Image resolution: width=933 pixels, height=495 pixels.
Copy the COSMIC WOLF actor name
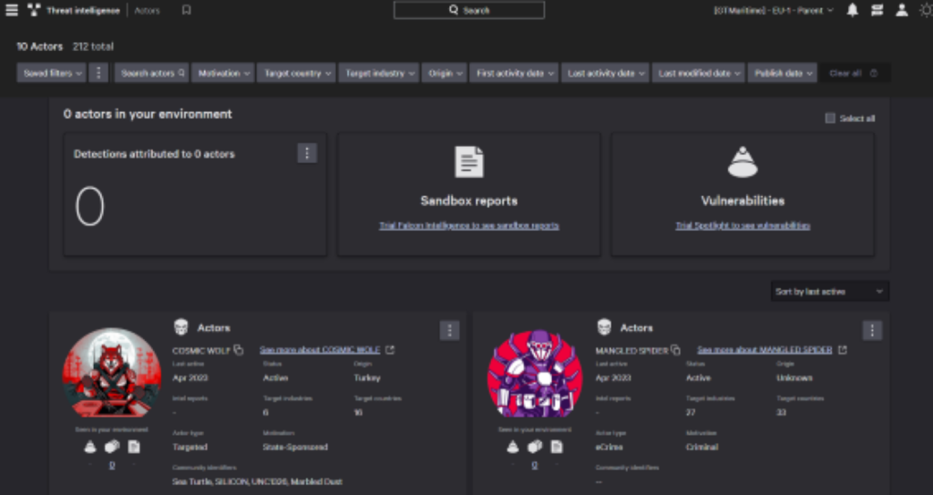[239, 350]
